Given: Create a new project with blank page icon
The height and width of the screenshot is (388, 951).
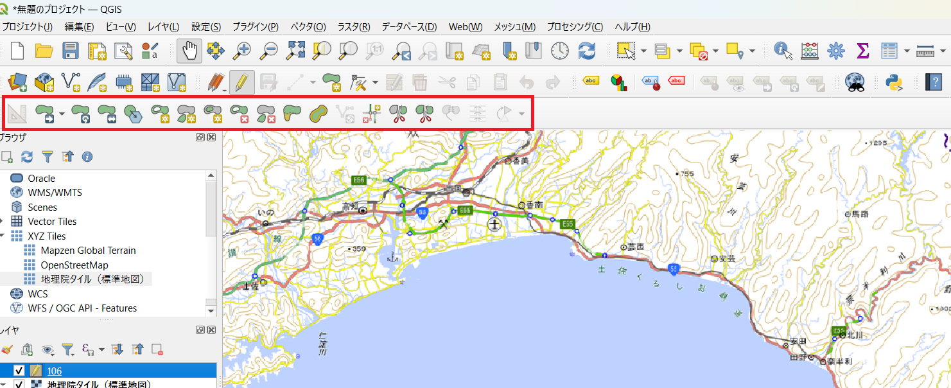Looking at the screenshot, I should pos(17,51).
